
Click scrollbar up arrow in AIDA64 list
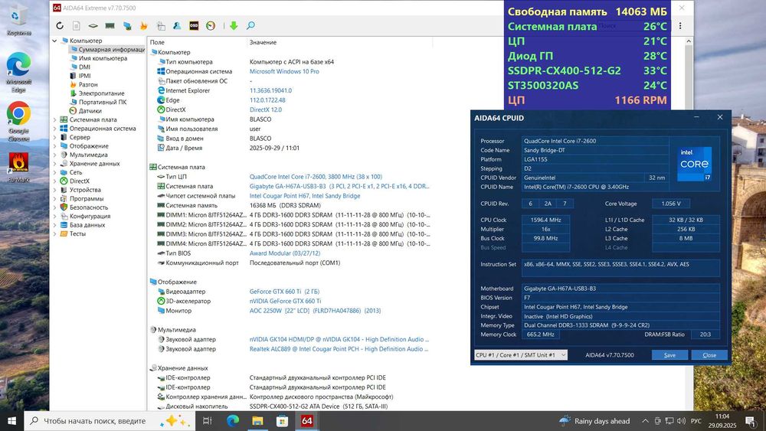click(x=689, y=41)
